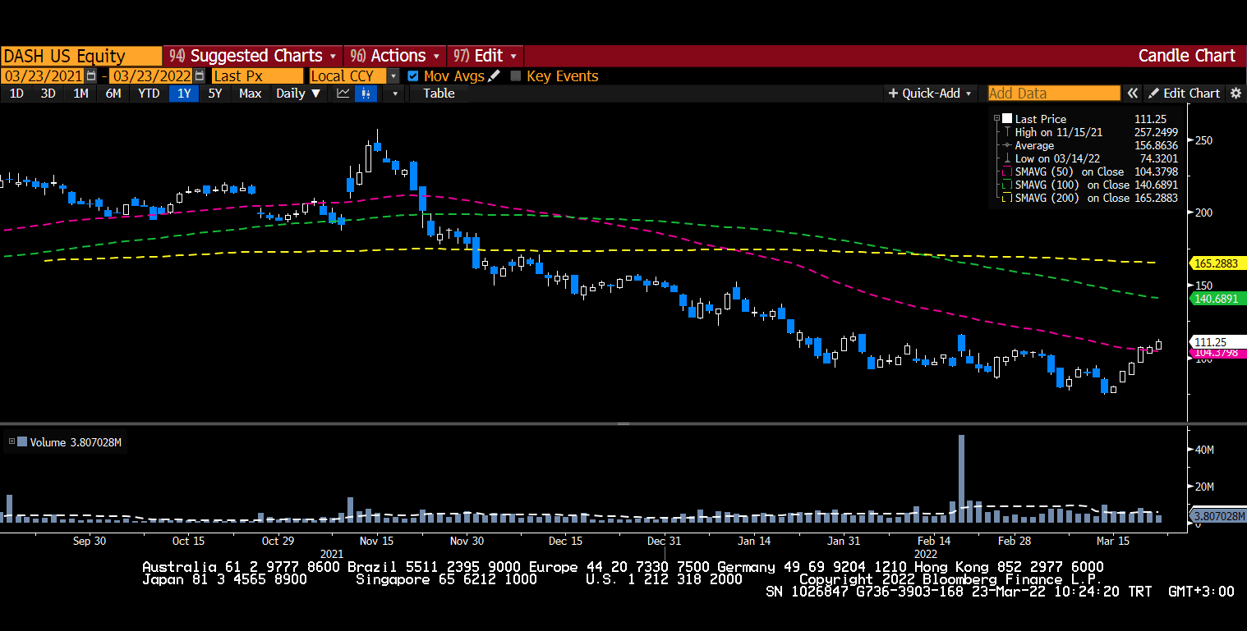The height and width of the screenshot is (631, 1247).
Task: Open the Daily periodicity dropdown
Action: [298, 94]
